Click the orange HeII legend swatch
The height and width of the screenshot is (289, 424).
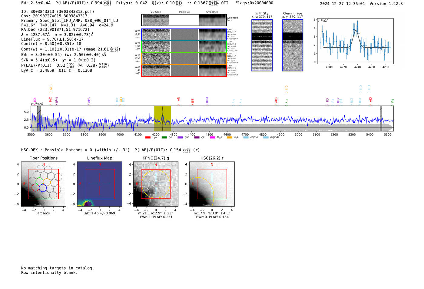229,138
